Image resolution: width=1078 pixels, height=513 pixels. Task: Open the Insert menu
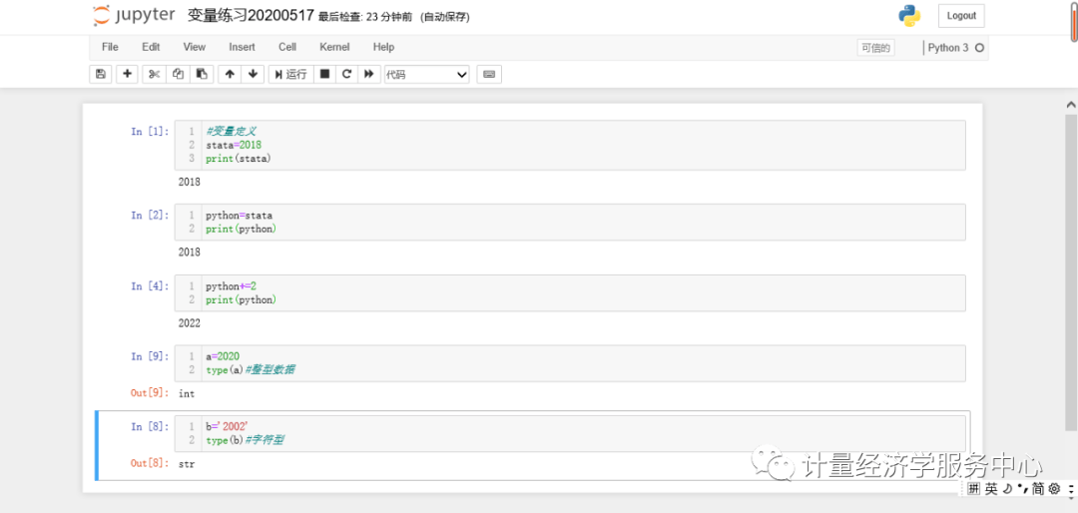point(242,47)
